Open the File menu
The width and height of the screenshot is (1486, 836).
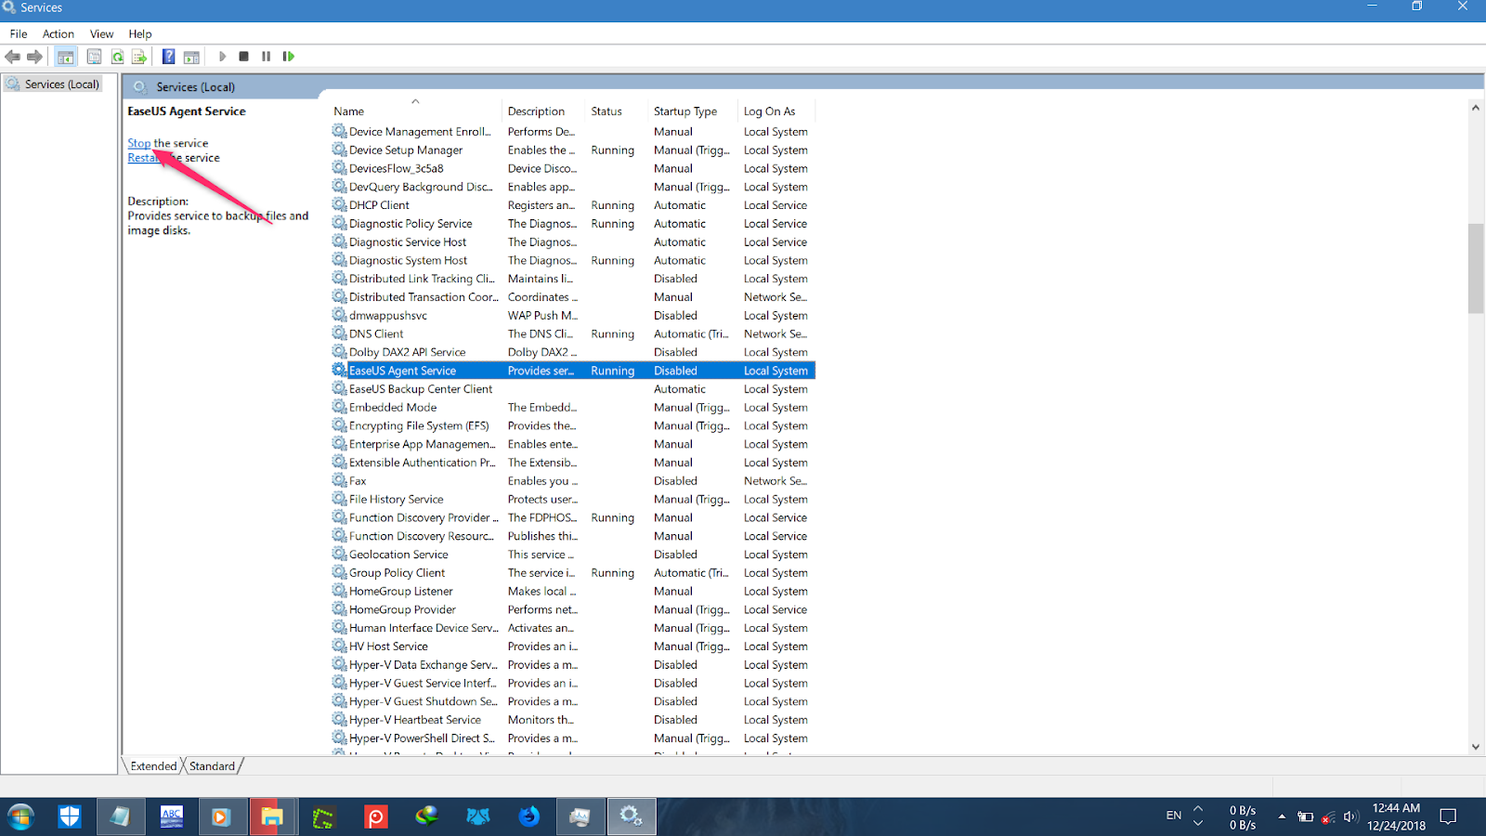point(19,34)
